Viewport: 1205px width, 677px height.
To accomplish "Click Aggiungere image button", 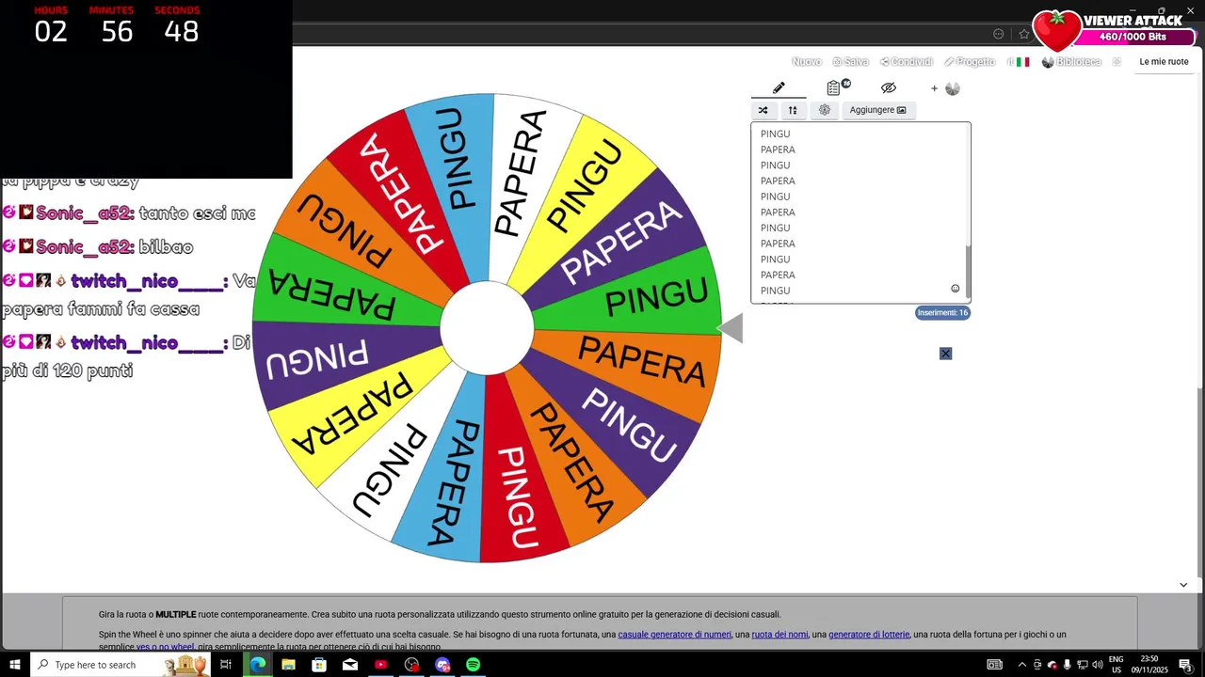I will [x=878, y=110].
